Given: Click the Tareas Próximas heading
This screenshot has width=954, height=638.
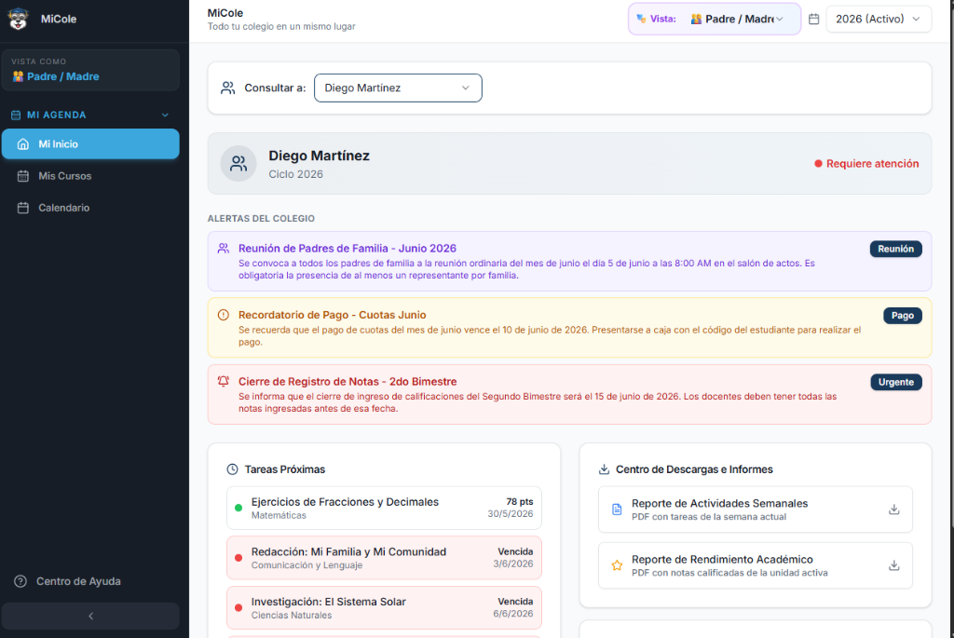Looking at the screenshot, I should tap(285, 468).
